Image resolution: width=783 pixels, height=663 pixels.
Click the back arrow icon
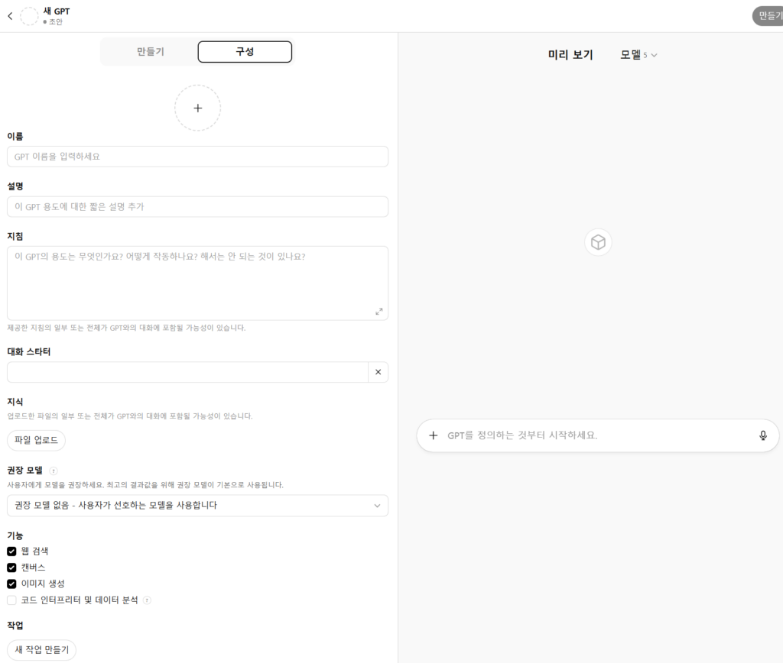click(10, 16)
